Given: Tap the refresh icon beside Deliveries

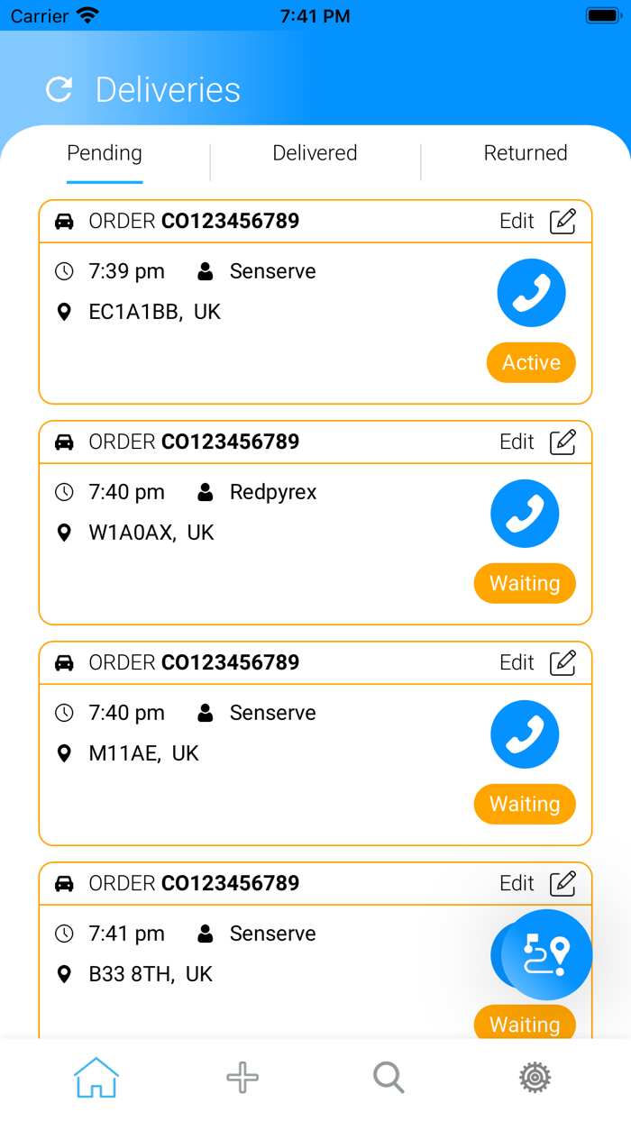Looking at the screenshot, I should (59, 89).
